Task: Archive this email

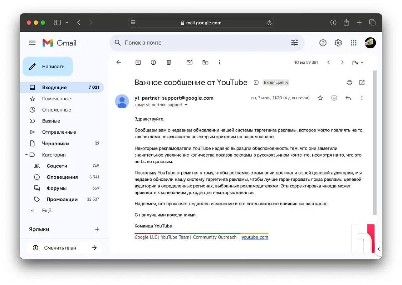Action: pyautogui.click(x=138, y=62)
